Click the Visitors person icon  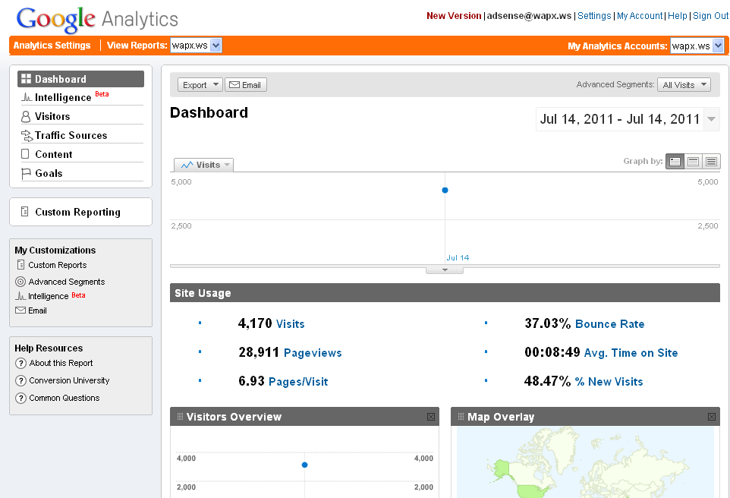coord(26,117)
